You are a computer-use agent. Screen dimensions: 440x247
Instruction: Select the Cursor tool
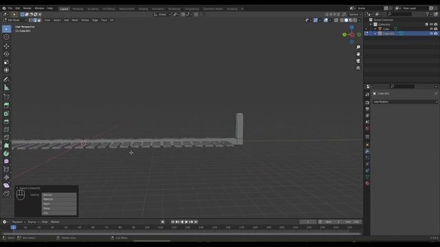(x=6, y=37)
